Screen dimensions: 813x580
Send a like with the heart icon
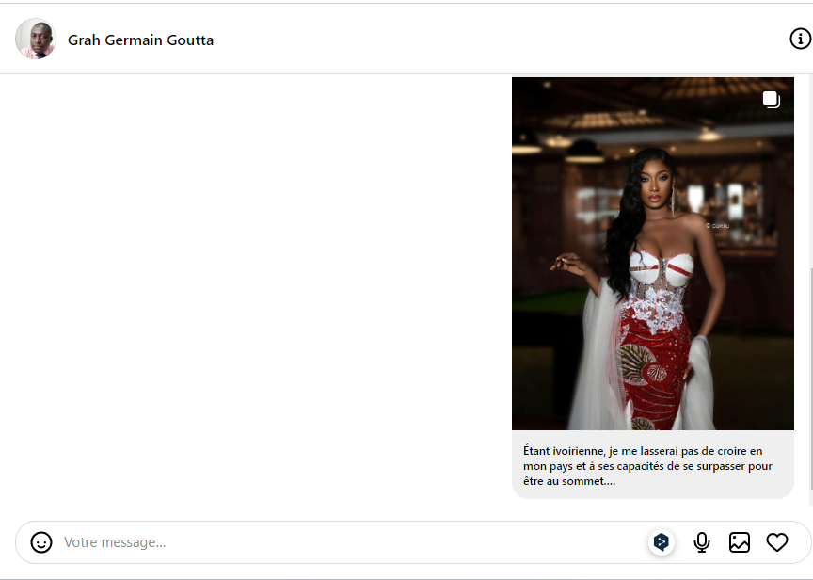776,542
